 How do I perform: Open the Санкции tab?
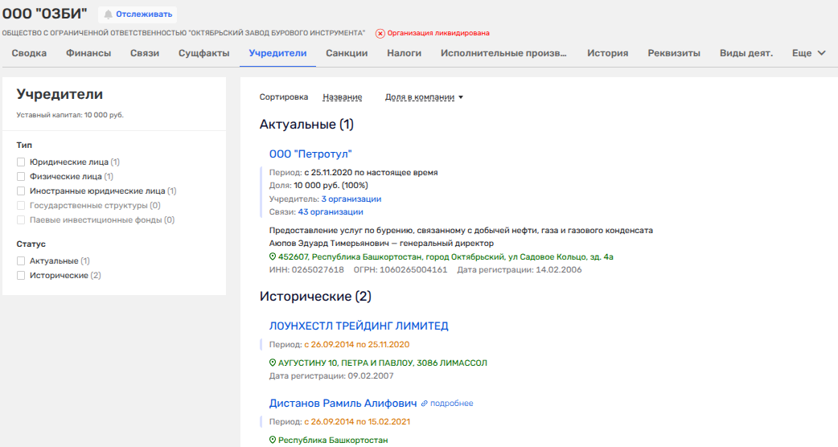coord(347,53)
